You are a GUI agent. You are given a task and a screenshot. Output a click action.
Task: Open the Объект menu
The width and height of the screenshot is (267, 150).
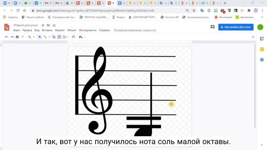point(72,30)
